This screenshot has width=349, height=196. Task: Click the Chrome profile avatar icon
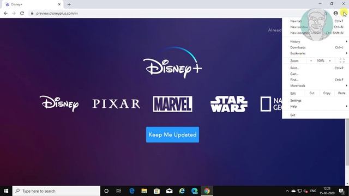pos(336,13)
